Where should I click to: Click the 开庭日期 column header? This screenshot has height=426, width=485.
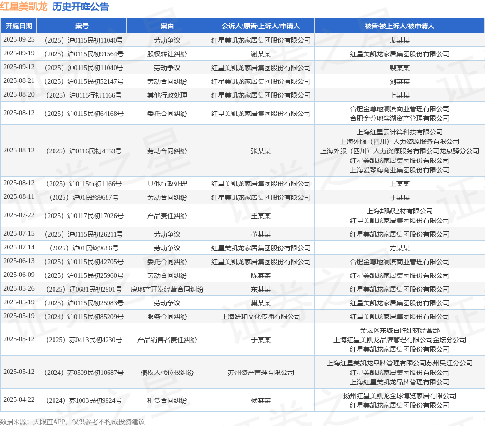click(x=19, y=26)
